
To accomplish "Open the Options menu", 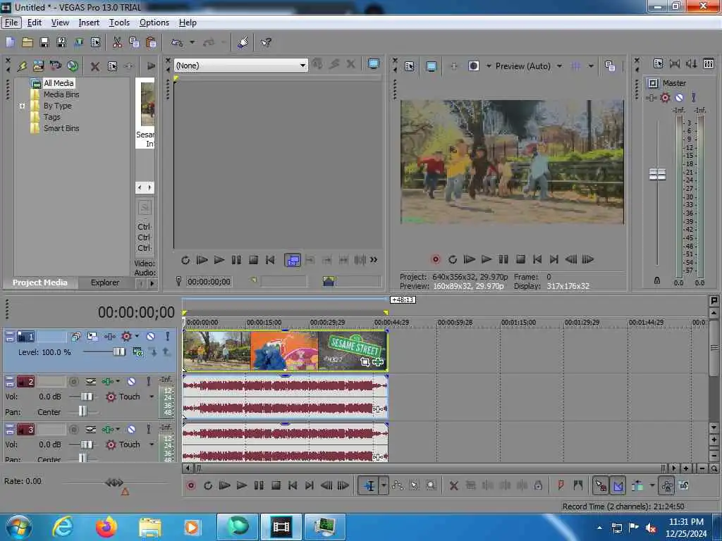I will pos(154,23).
